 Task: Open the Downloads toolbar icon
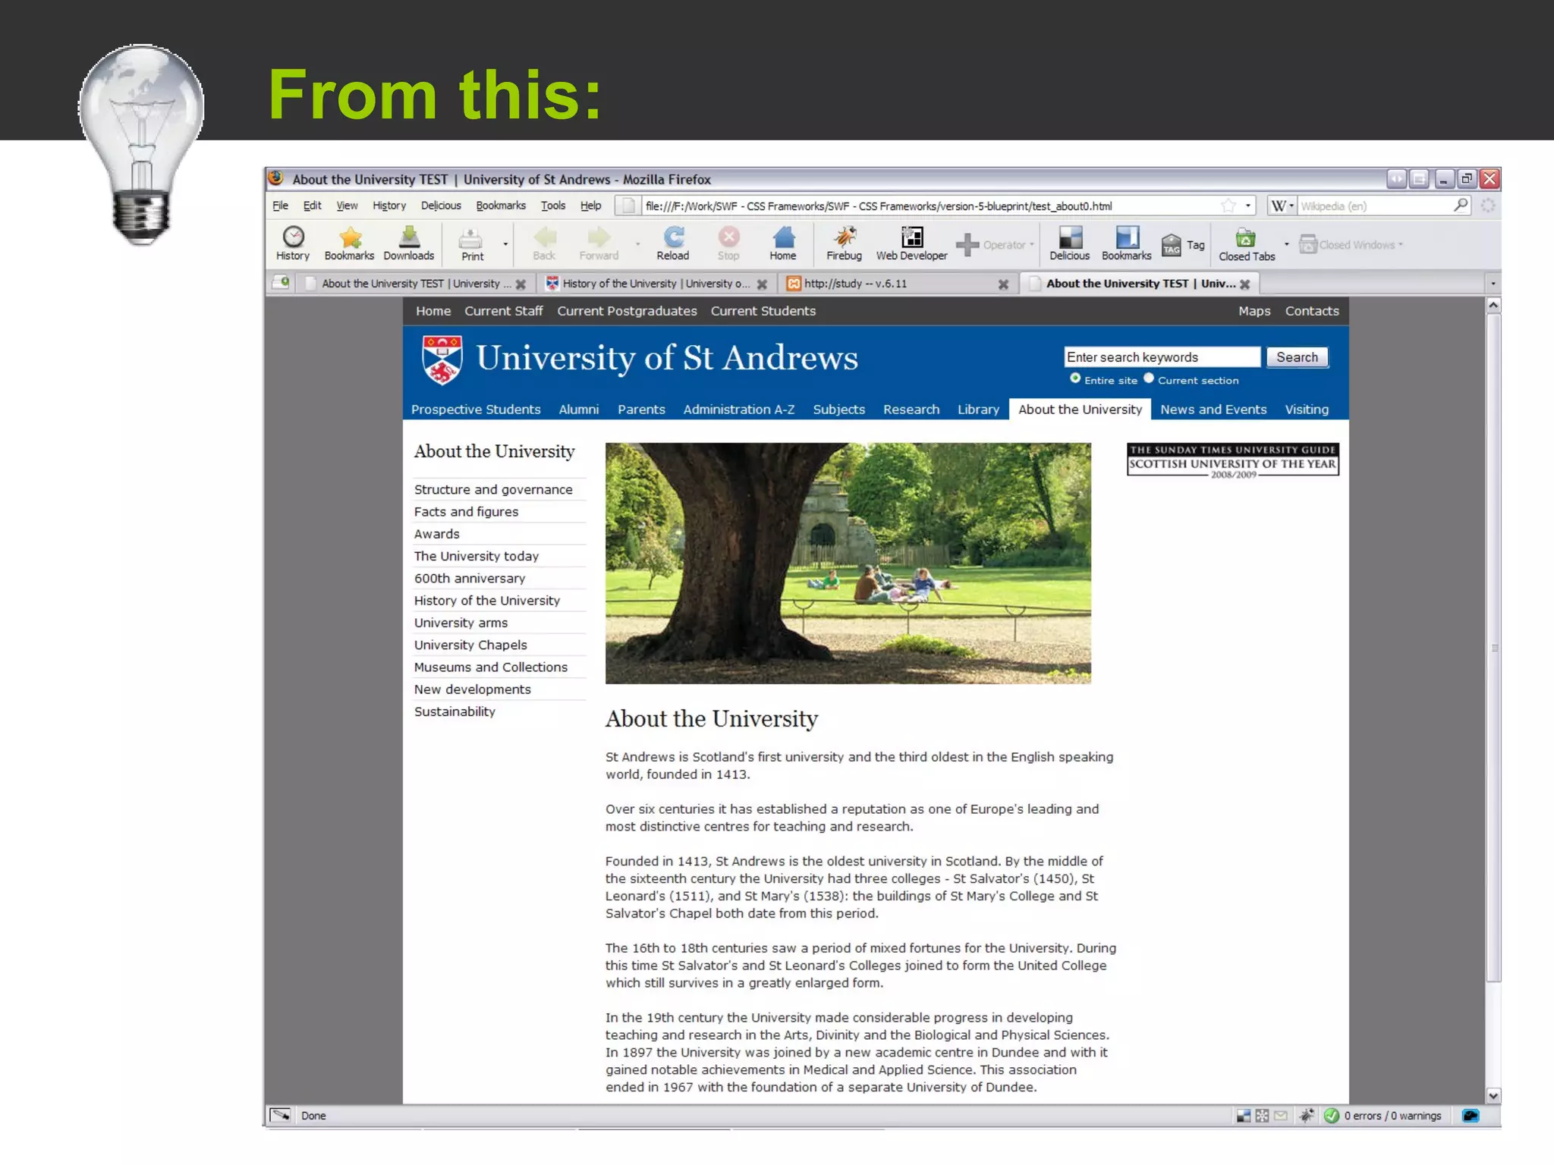[409, 243]
